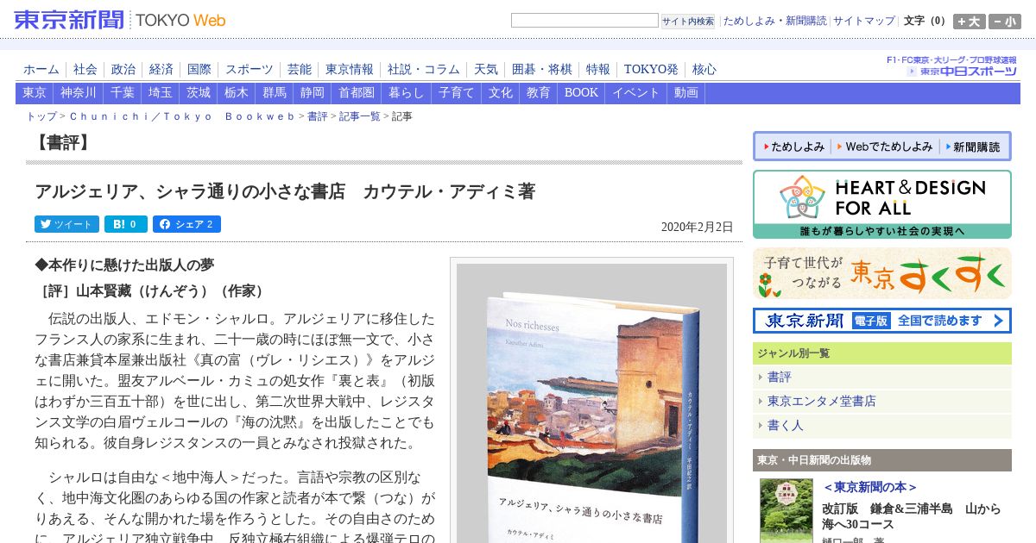
Task: Select 子育て in the blue bar
Action: (x=457, y=93)
